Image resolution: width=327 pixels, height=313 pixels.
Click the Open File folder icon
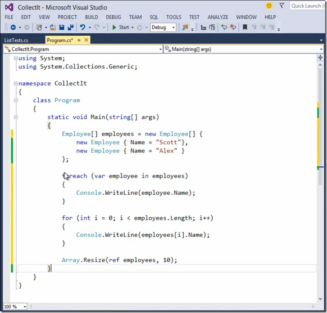coord(53,27)
